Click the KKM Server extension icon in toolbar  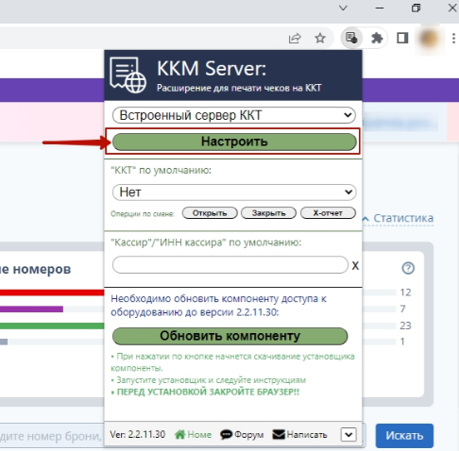tap(351, 38)
